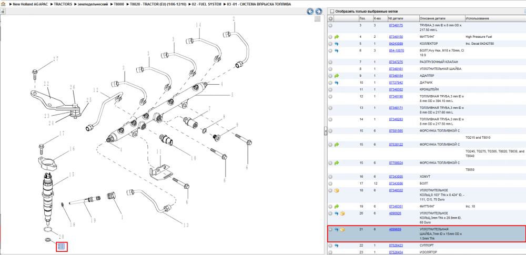The height and width of the screenshot is (255, 526).
Task: Go to the home page icon
Action: [3, 4]
